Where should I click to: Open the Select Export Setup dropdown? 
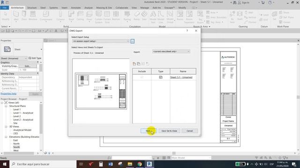[101, 41]
